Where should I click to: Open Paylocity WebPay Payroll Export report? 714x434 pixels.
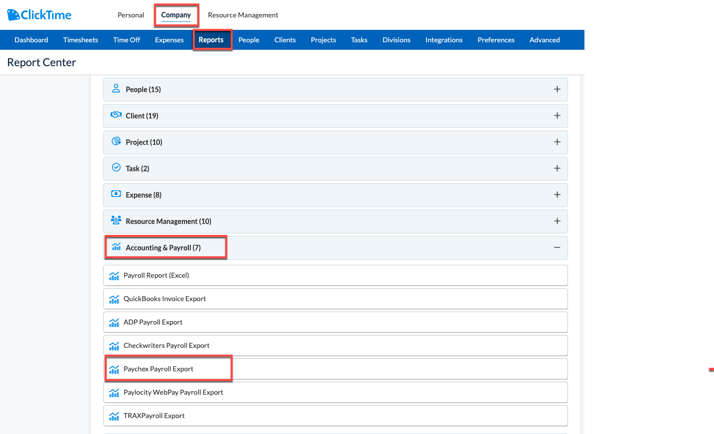[x=335, y=392]
